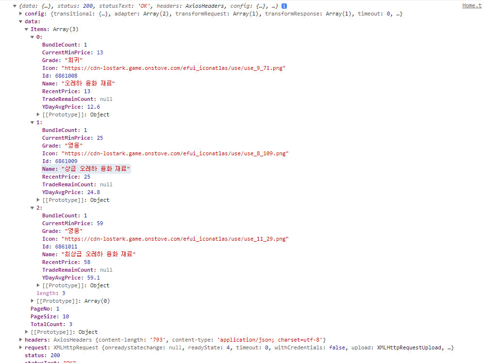Image resolution: width=482 pixels, height=363 pixels.
Task: Collapse item 0 of the Items array
Action: (x=33, y=37)
